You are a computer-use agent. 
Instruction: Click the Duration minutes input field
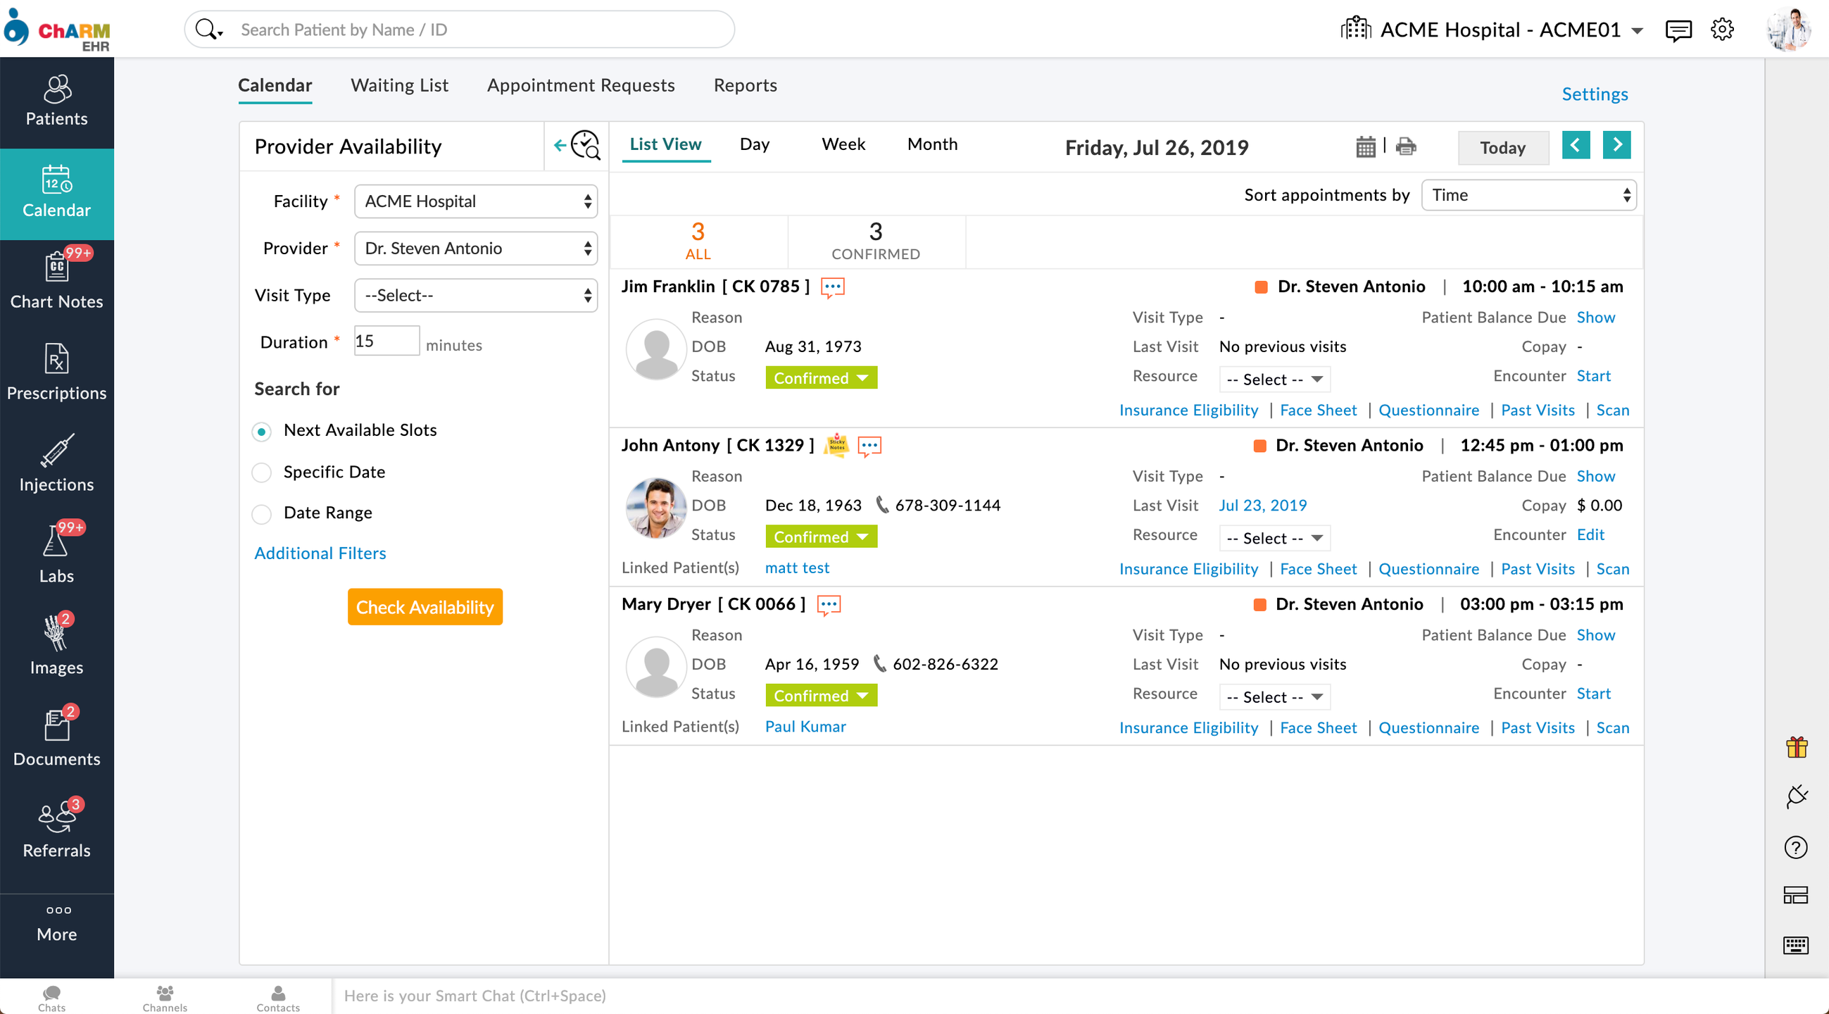click(x=386, y=342)
